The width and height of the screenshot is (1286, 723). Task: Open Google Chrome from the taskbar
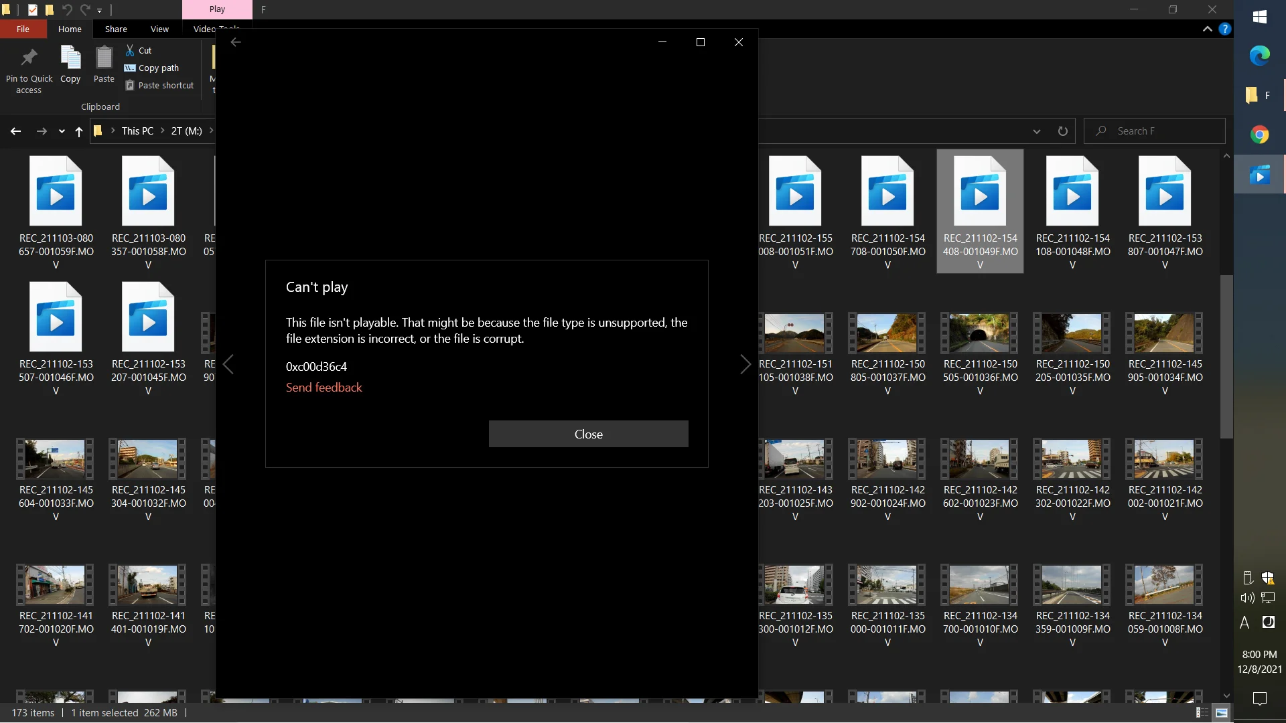click(1259, 135)
